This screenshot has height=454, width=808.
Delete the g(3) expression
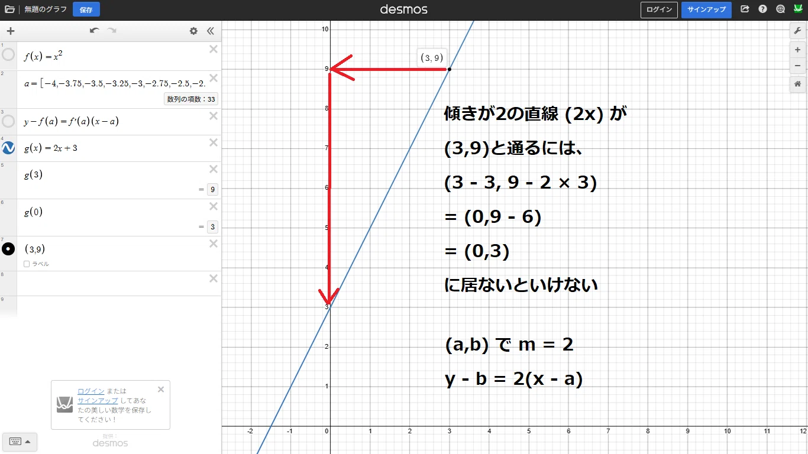(x=214, y=169)
